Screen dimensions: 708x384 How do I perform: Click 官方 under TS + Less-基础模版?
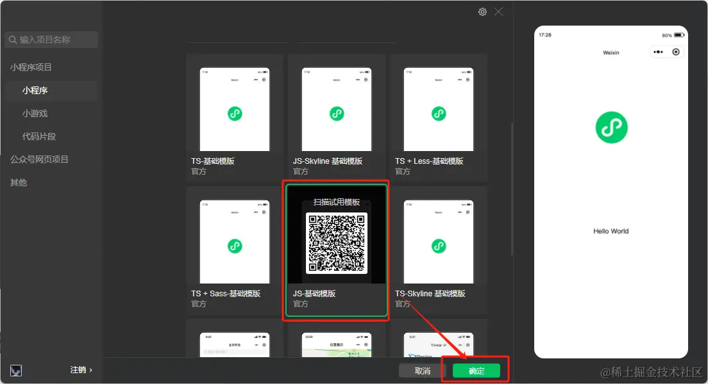pos(403,172)
